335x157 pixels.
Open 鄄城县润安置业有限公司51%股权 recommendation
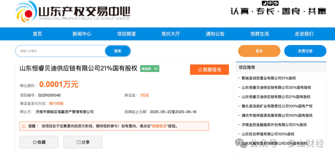(x=269, y=78)
